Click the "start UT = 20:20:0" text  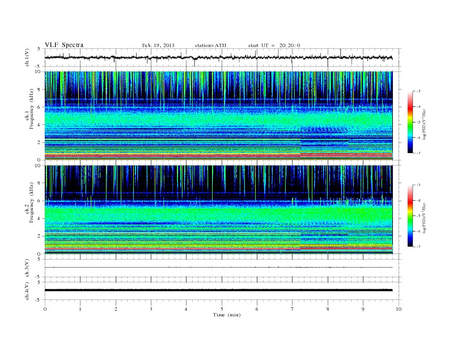click(274, 45)
